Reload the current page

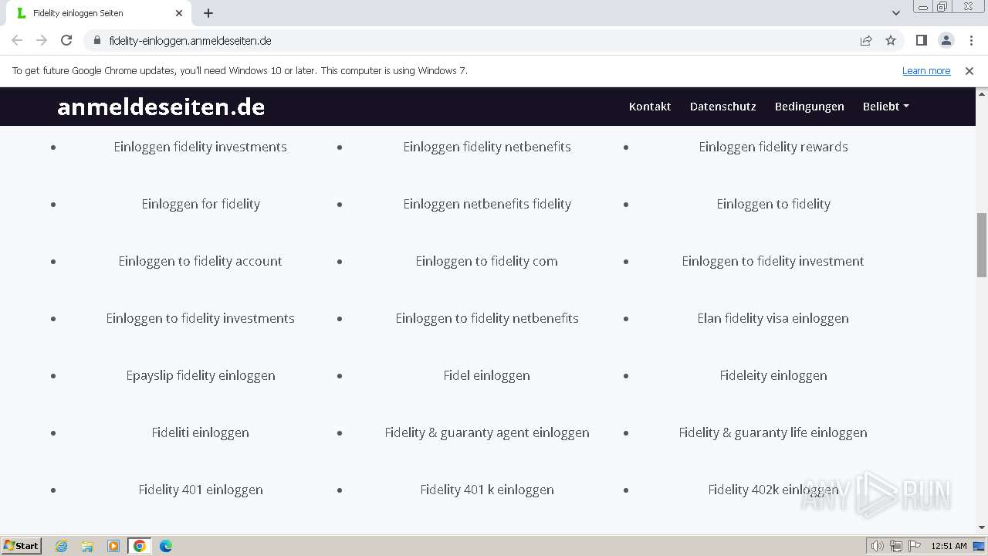[x=66, y=40]
